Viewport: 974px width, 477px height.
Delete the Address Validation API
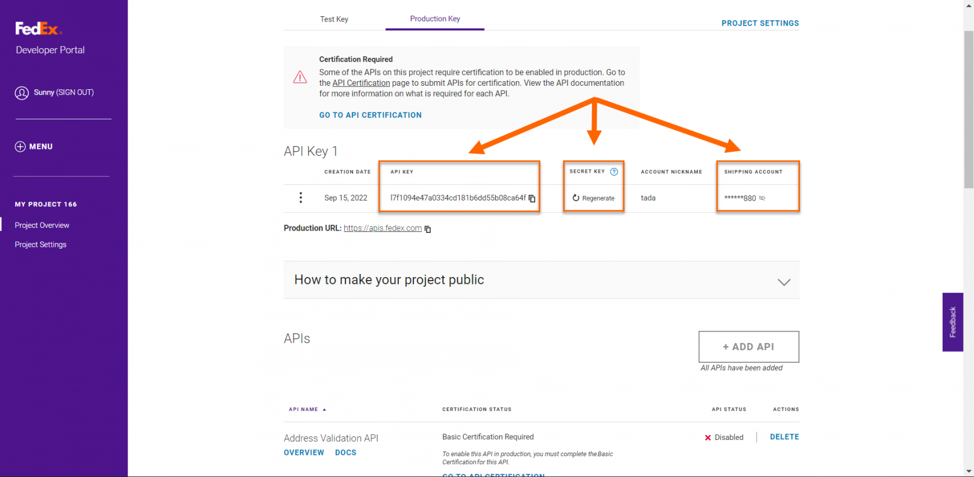click(784, 437)
